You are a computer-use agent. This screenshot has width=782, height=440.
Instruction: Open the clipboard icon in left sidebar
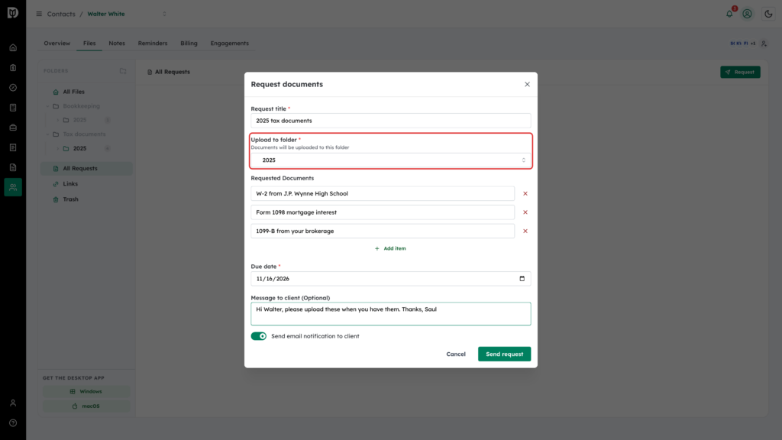pos(13,68)
